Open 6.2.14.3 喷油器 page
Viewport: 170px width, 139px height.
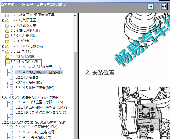click(27, 77)
